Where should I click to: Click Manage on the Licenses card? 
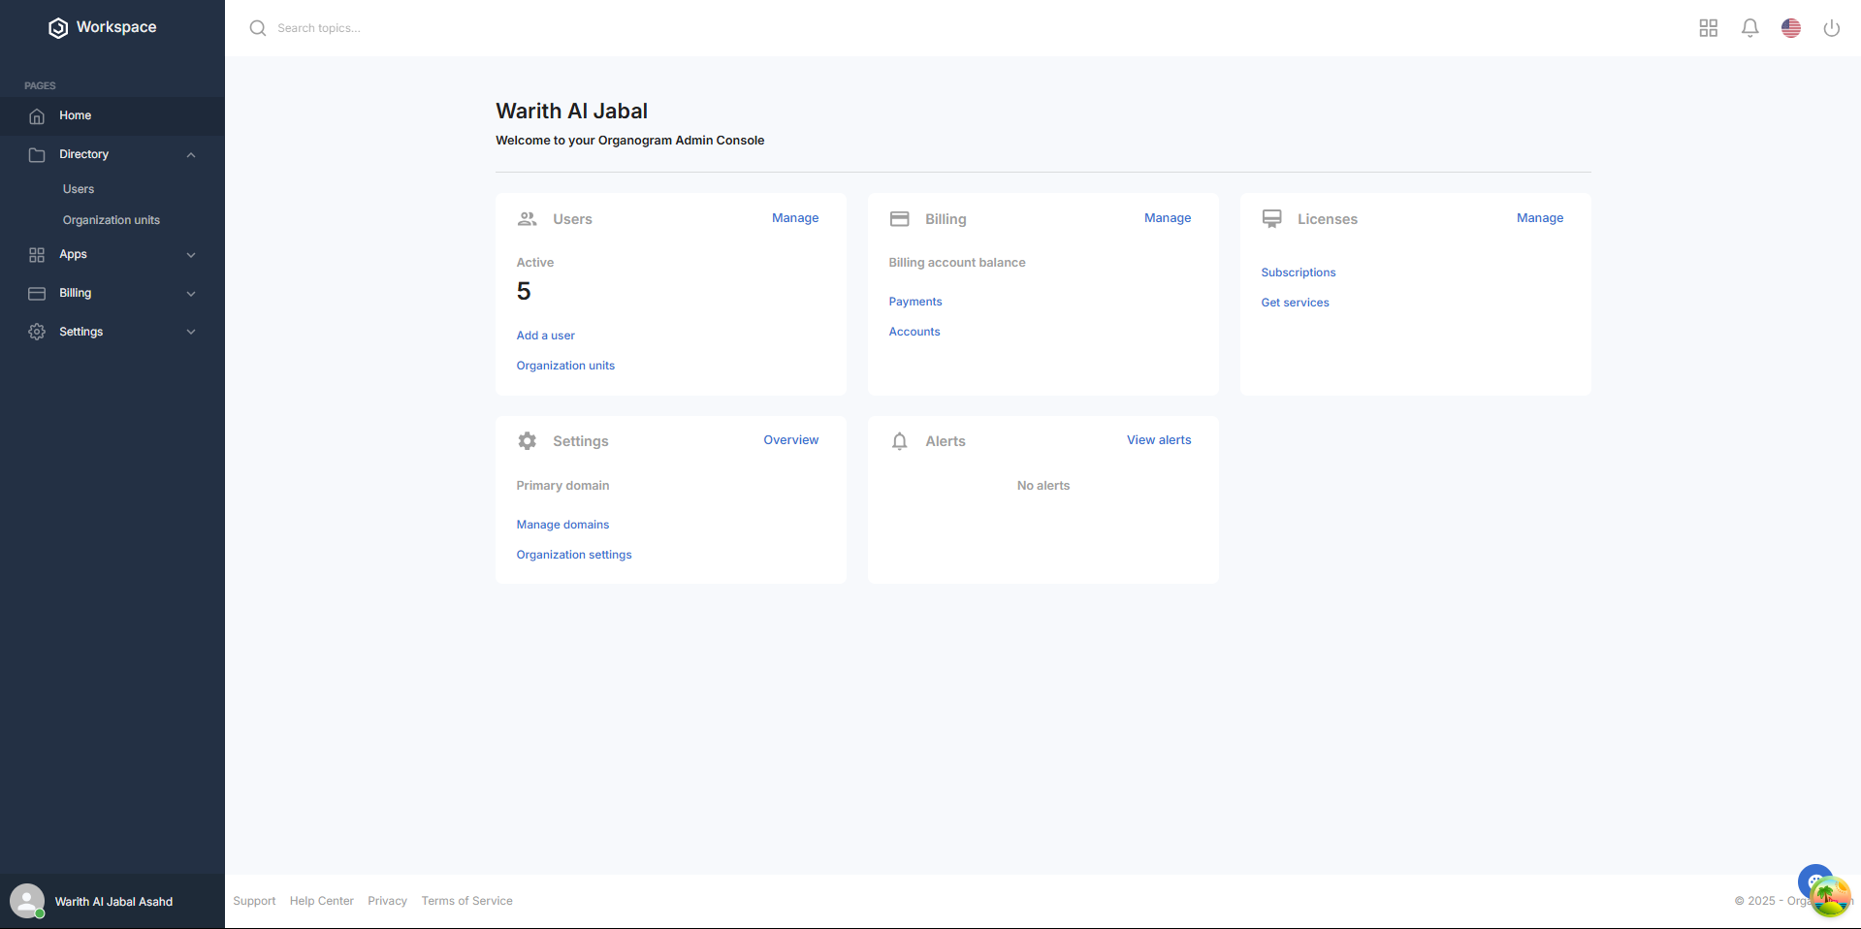click(1539, 218)
